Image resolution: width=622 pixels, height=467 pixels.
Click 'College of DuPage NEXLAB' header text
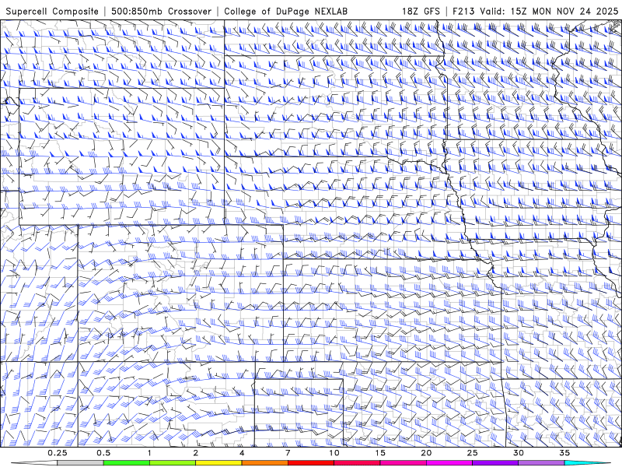tap(285, 11)
